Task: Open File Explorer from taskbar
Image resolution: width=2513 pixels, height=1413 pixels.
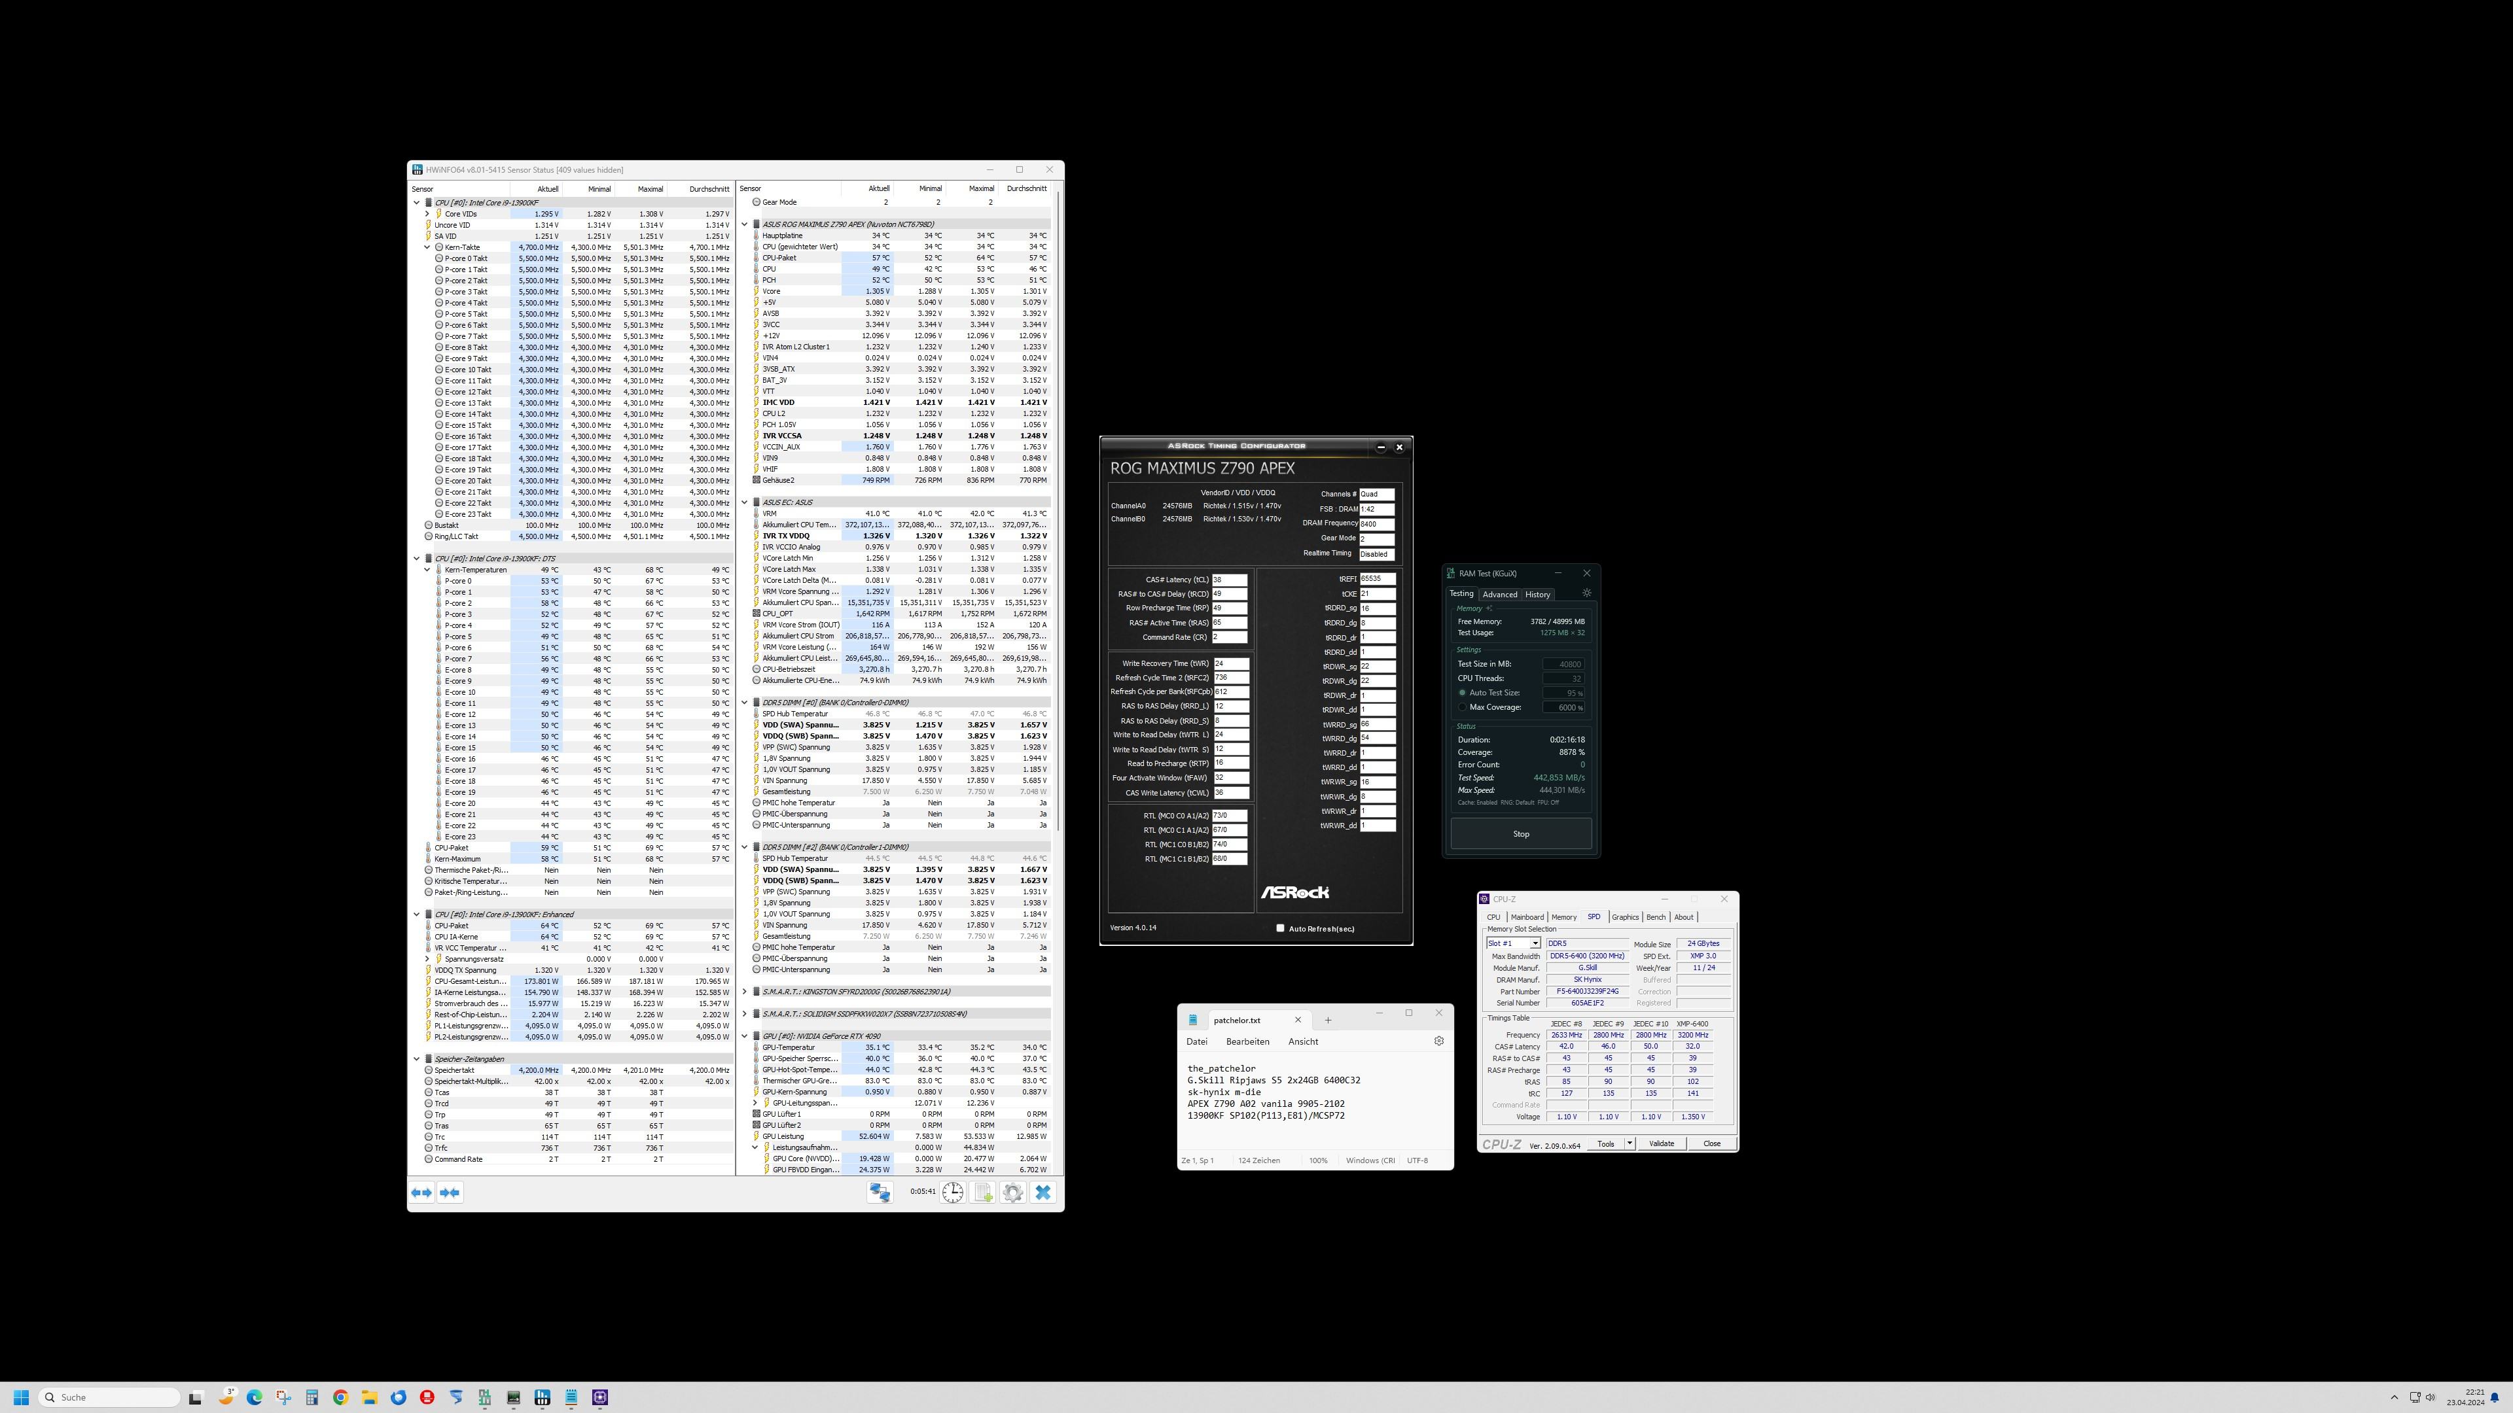Action: point(370,1397)
